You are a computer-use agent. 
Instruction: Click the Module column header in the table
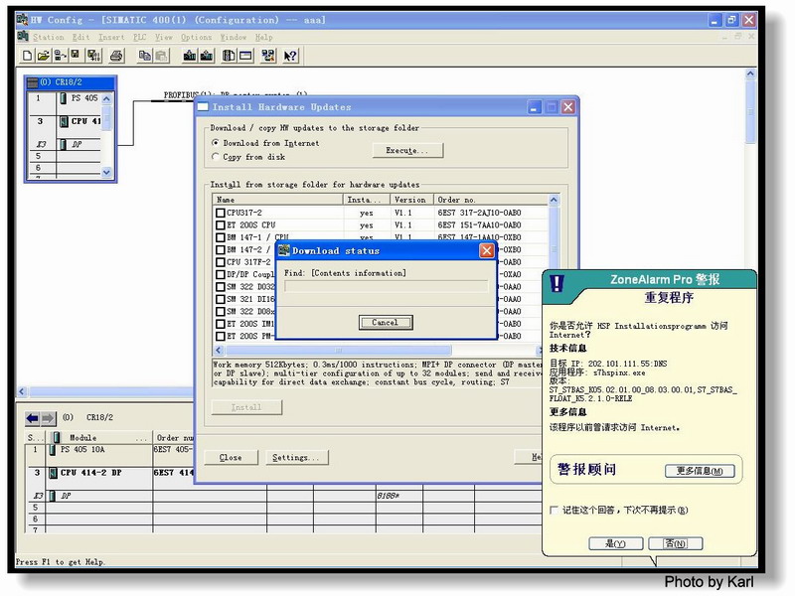(98, 437)
